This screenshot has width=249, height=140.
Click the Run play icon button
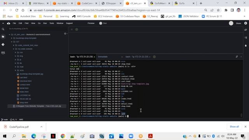click(x=100, y=23)
